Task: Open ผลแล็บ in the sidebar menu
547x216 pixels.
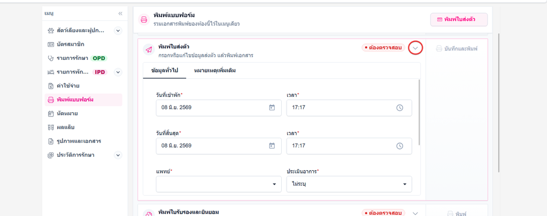Action: pos(83,127)
